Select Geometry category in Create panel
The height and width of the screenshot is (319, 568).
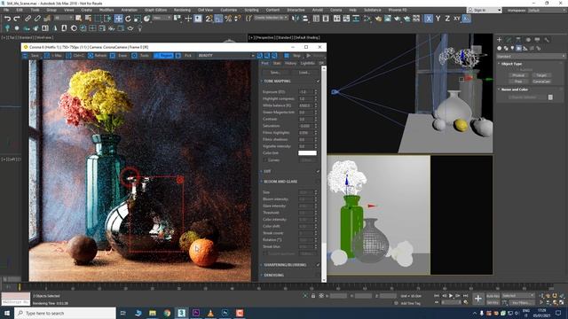click(500, 48)
